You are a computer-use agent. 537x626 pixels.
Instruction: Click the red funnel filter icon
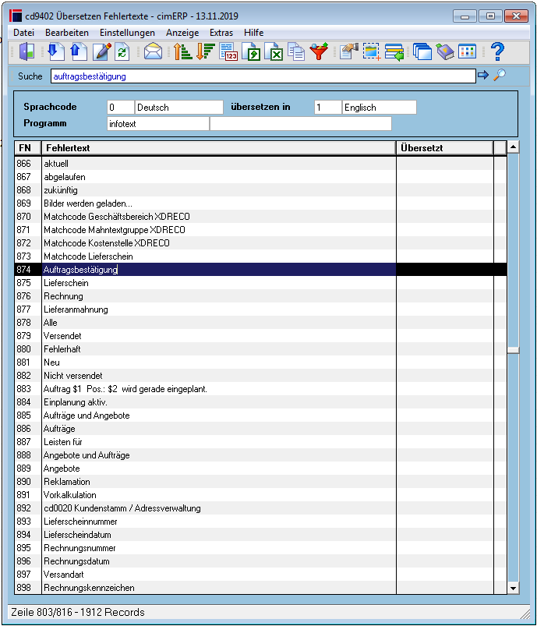point(319,51)
